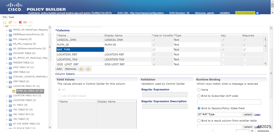Toggle Required checkbox for LOGICAL_DNN row
Image resolution: width=274 pixels, height=132 pixels.
(x=245, y=40)
